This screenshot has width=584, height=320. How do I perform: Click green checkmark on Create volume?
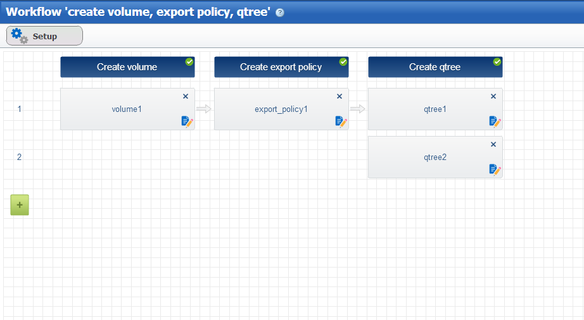(189, 61)
